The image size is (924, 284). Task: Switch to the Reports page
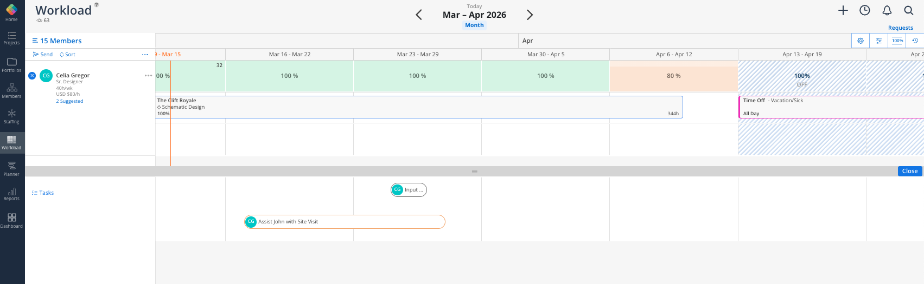(11, 194)
